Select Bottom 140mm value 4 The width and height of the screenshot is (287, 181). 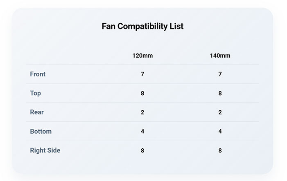(220, 131)
